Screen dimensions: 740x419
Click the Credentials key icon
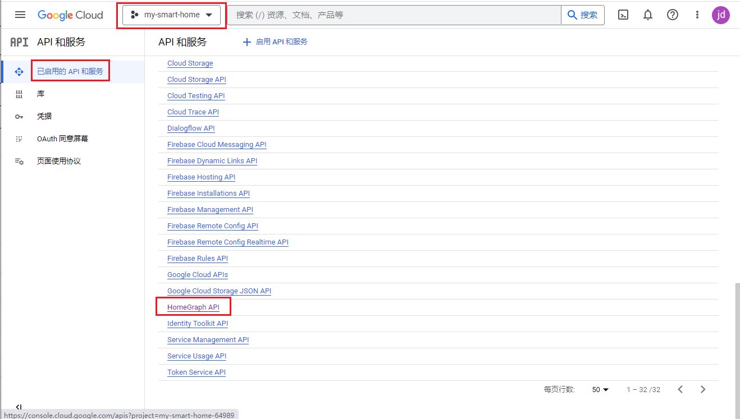pos(19,117)
